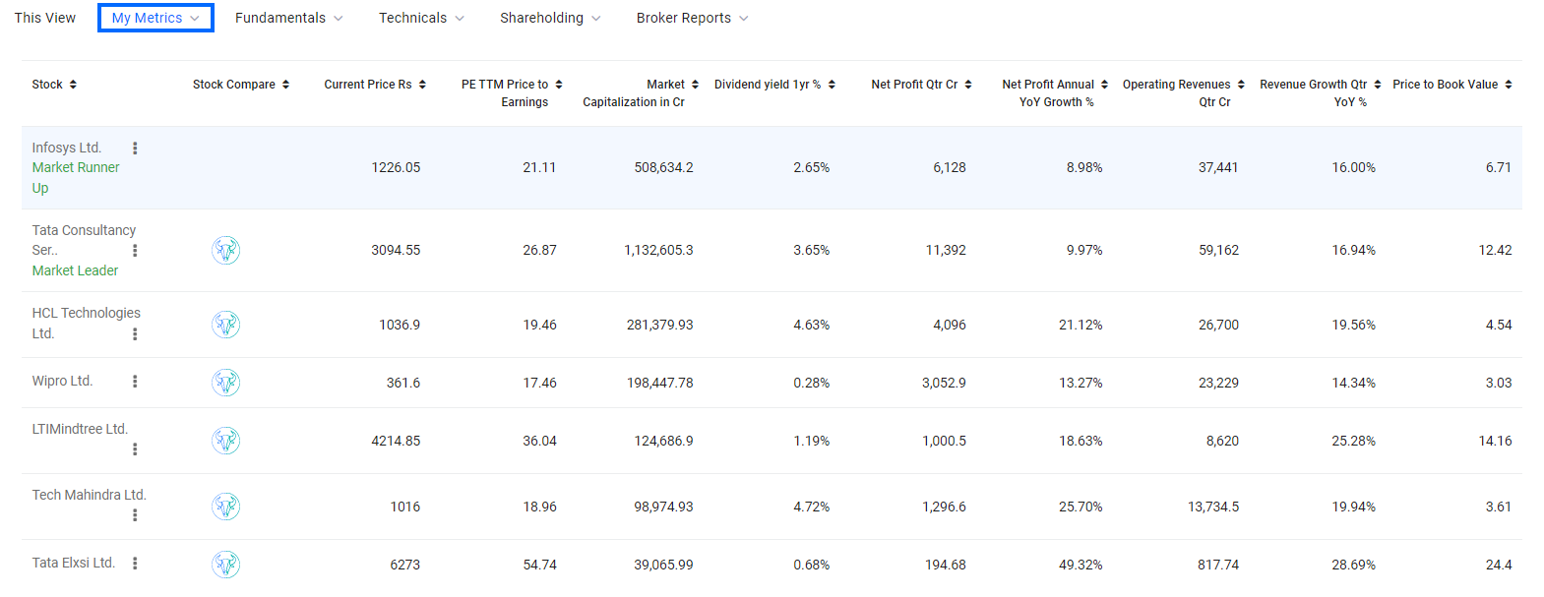Click Tata Elxsi current price 6273
This screenshot has width=1544, height=597.
[405, 565]
